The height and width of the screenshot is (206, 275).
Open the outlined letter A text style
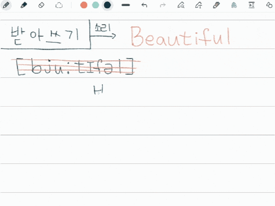(234, 5)
